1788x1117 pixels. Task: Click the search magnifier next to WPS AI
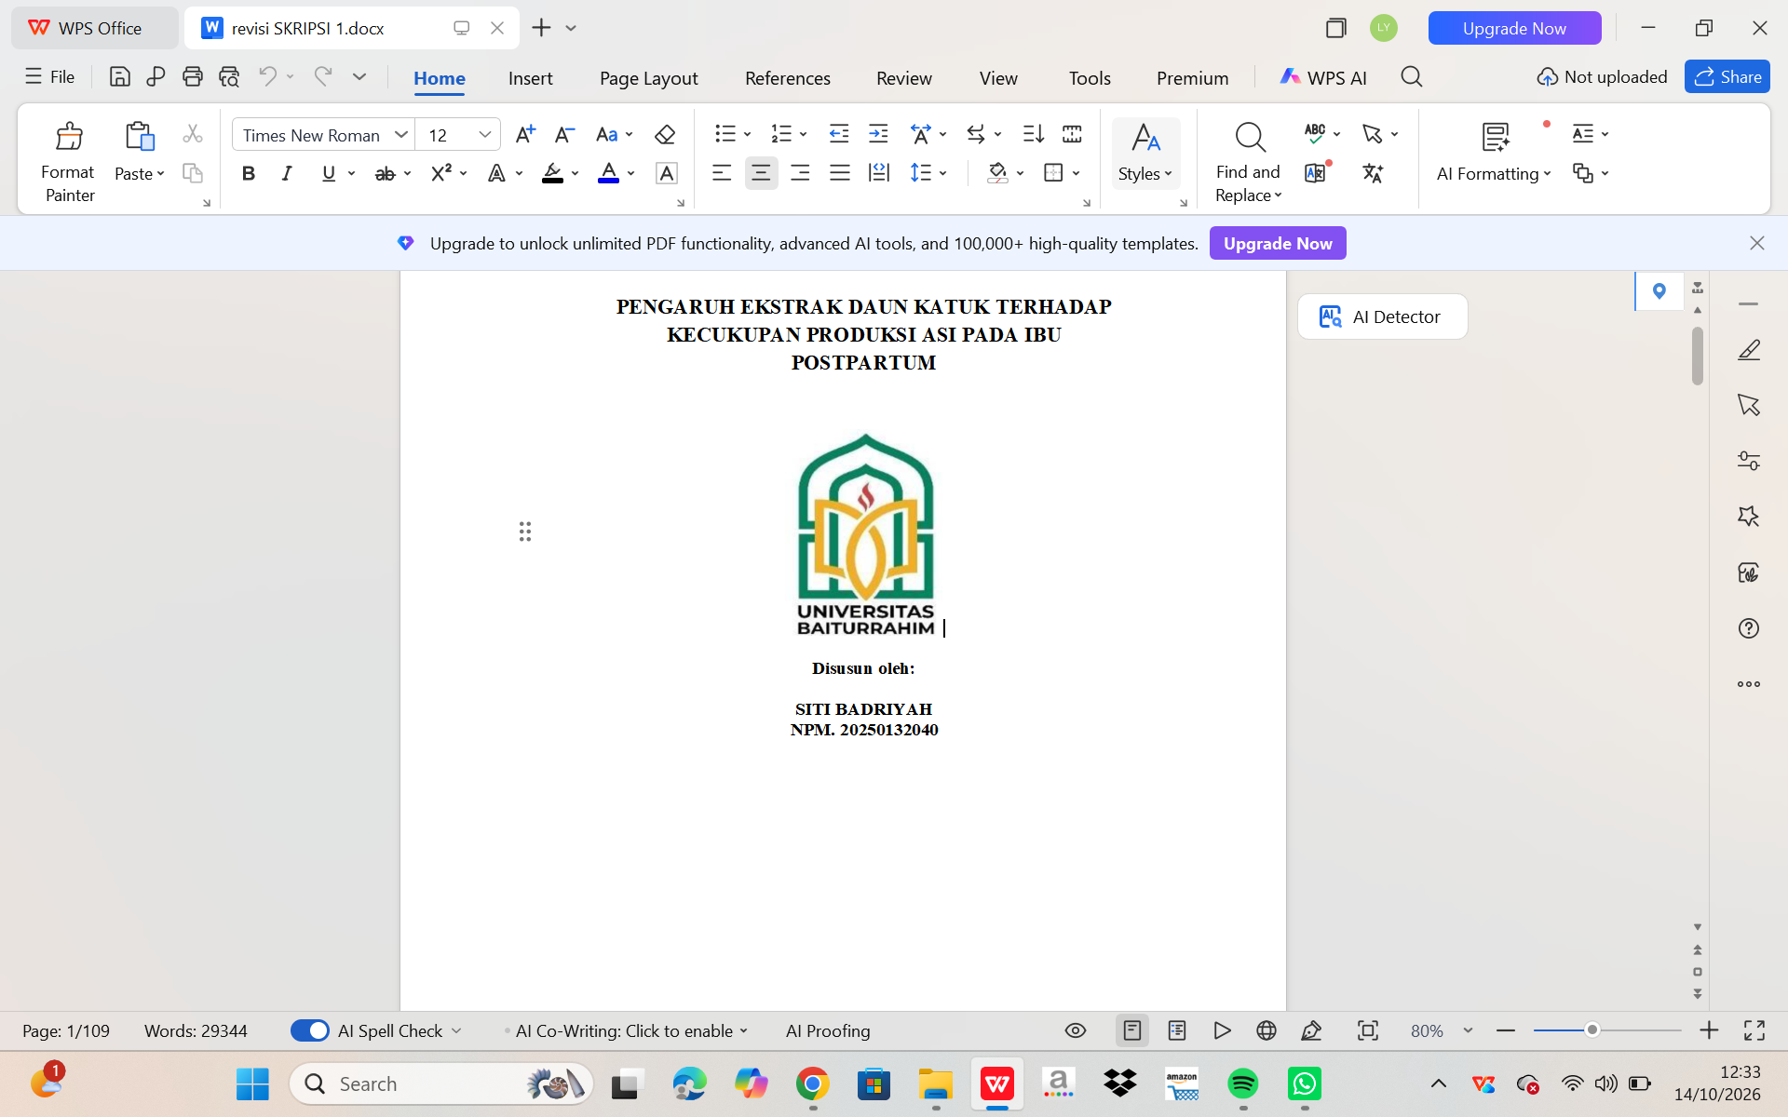click(x=1412, y=77)
